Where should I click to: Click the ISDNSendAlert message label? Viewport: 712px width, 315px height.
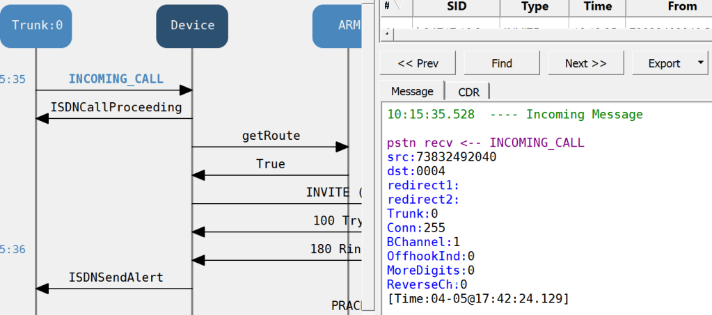coord(116,277)
